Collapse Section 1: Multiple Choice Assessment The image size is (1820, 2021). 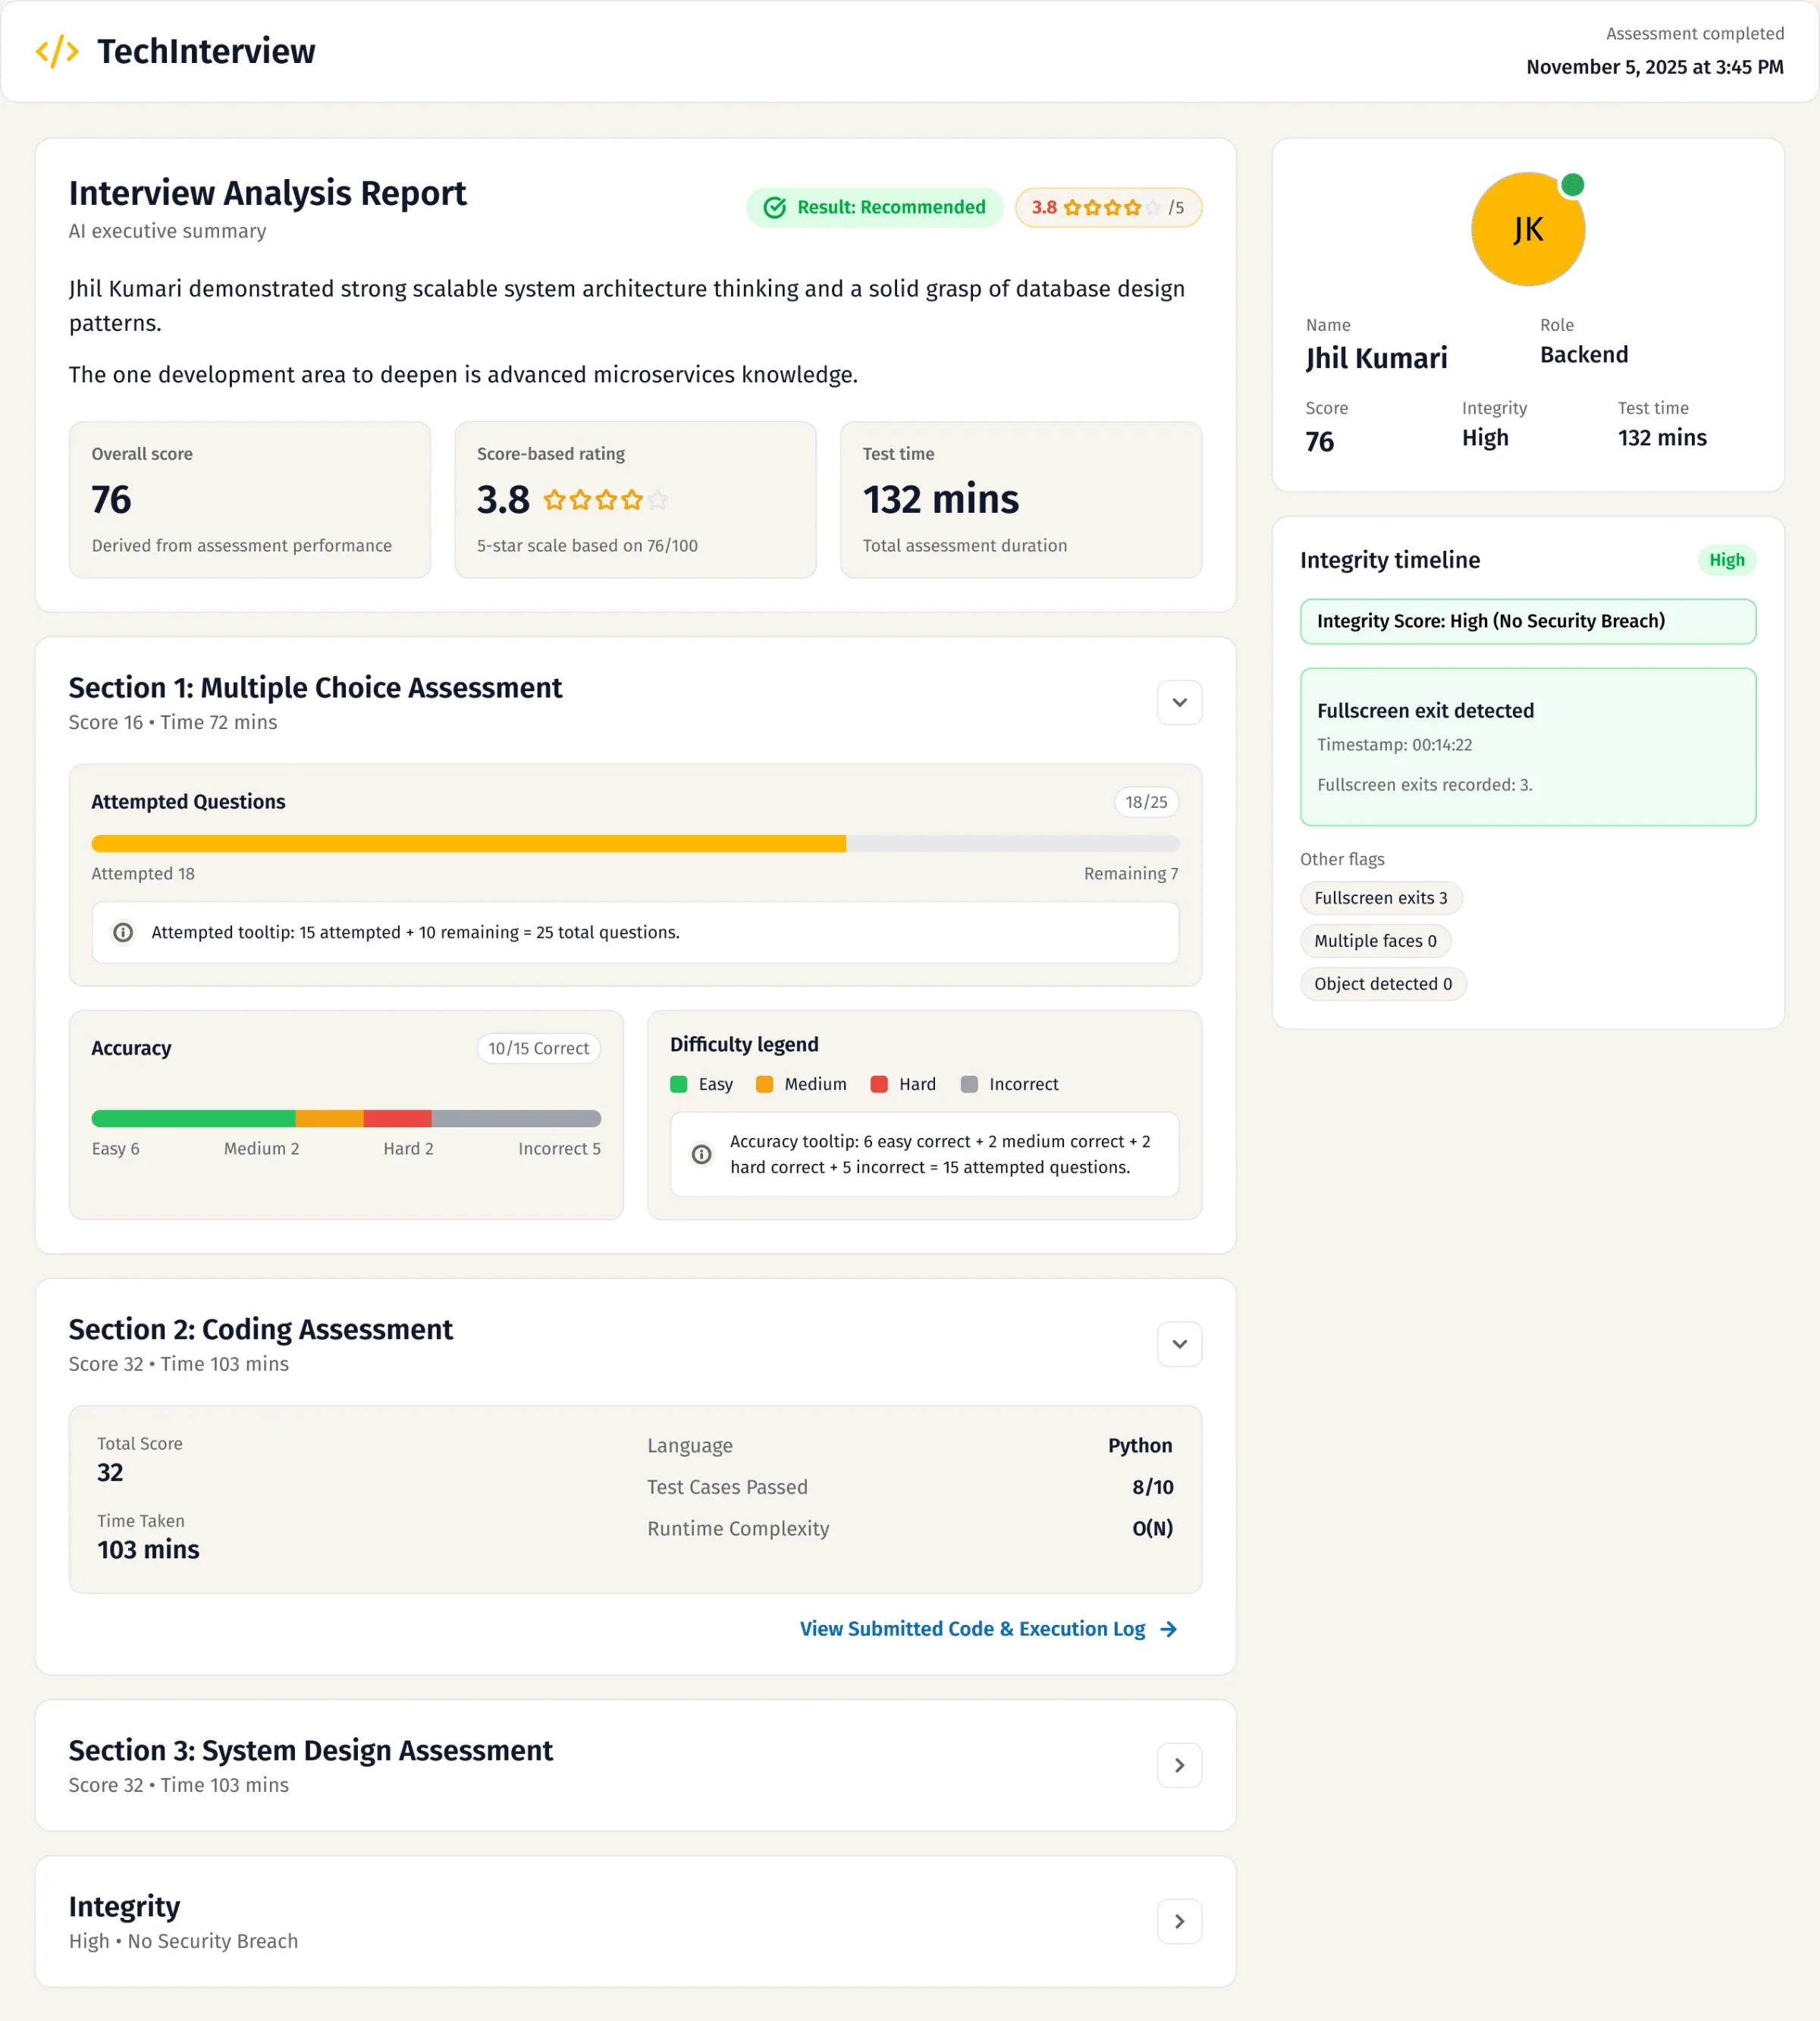click(x=1179, y=702)
